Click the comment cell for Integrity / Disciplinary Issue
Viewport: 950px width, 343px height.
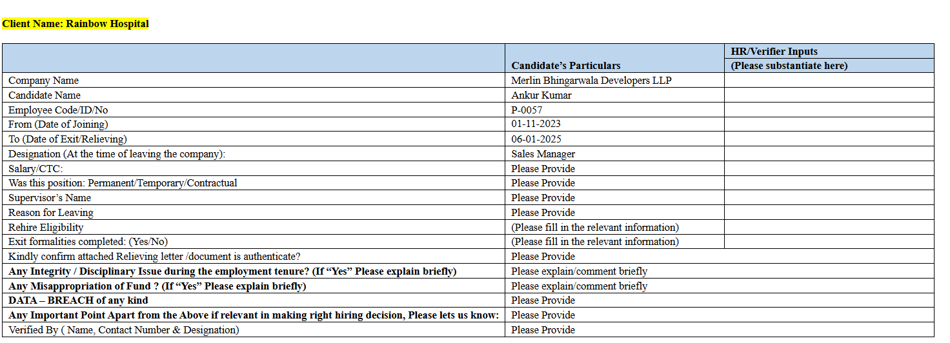(x=579, y=271)
